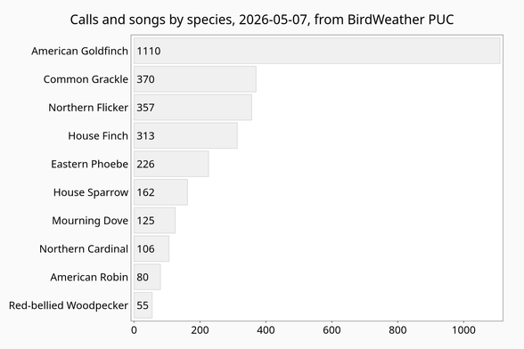
Task: Click the 400 x-axis tick label
Action: [266, 330]
